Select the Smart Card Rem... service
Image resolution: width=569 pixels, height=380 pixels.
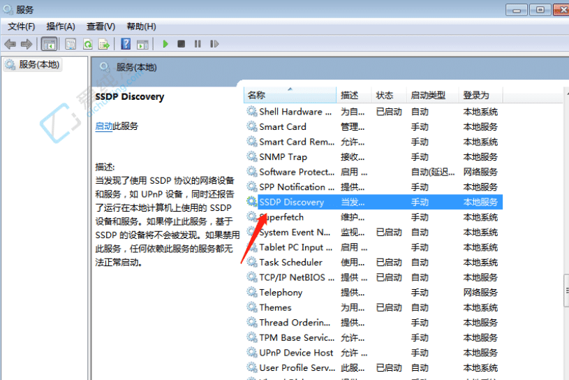(374, 142)
